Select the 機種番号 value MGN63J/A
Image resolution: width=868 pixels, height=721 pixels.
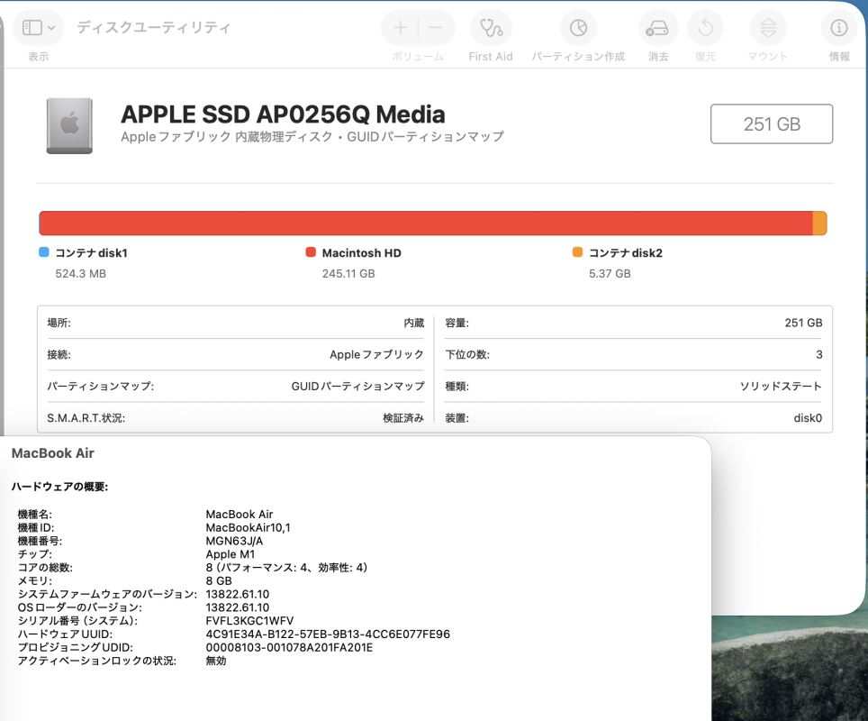[x=234, y=541]
